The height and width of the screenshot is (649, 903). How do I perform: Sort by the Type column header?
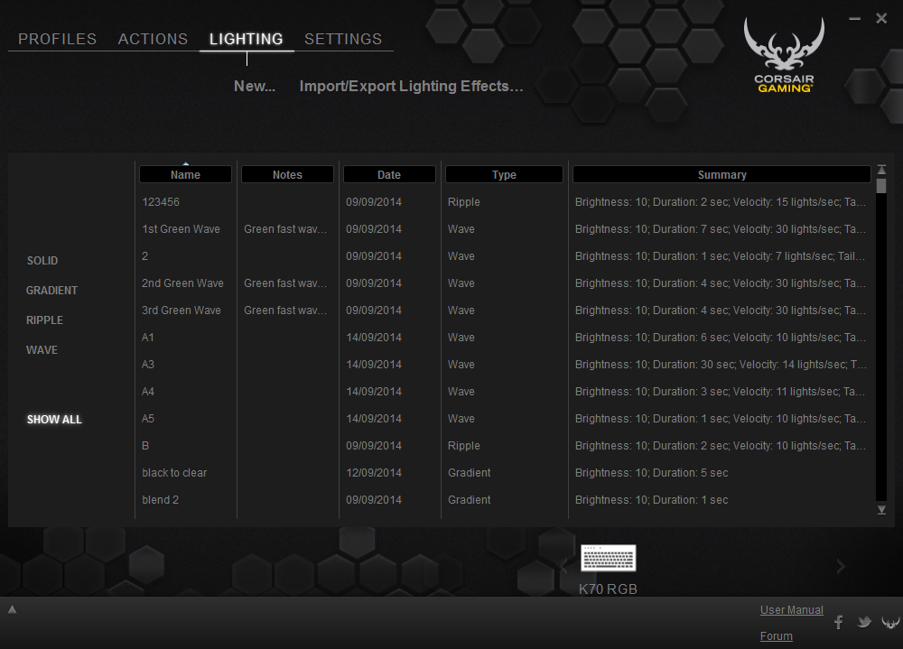coord(504,174)
